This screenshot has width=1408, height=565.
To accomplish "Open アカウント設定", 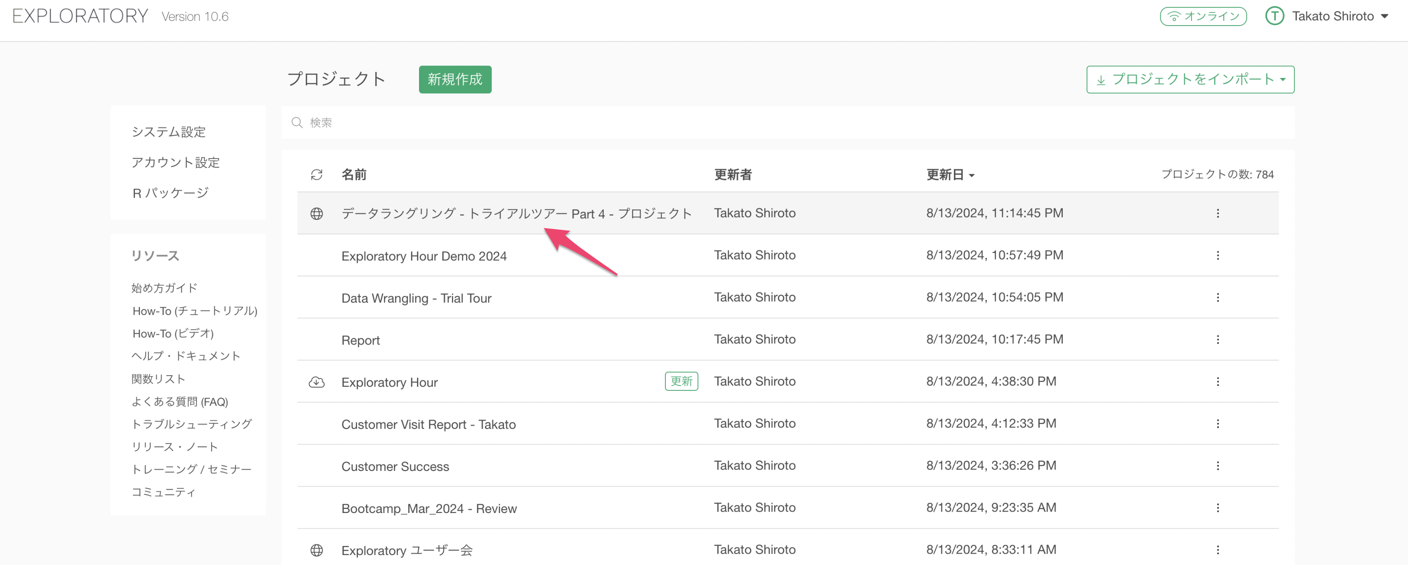I will (175, 162).
